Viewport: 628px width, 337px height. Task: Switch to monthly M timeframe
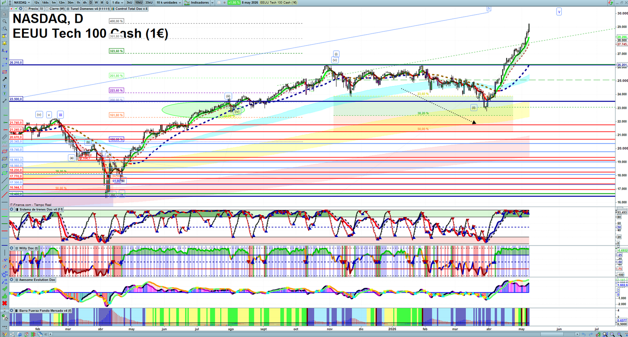tap(102, 2)
